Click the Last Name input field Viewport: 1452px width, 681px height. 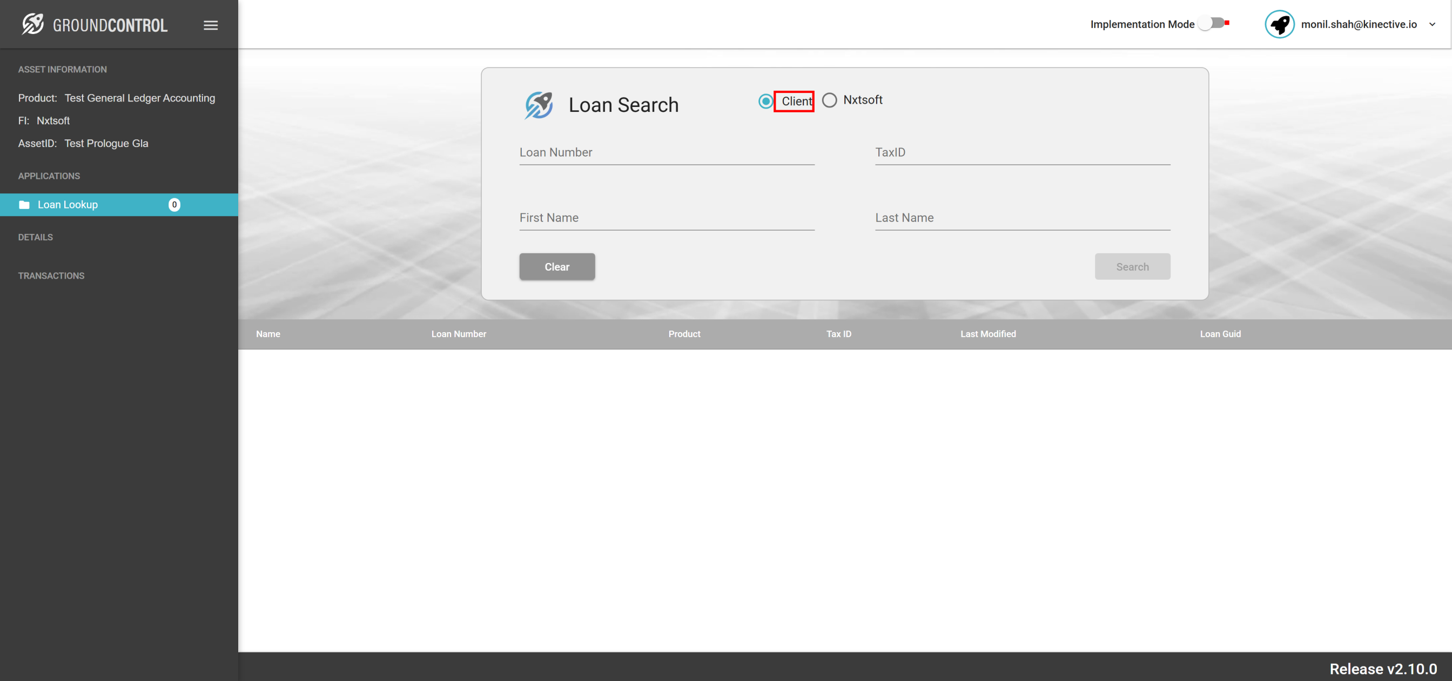[1022, 218]
